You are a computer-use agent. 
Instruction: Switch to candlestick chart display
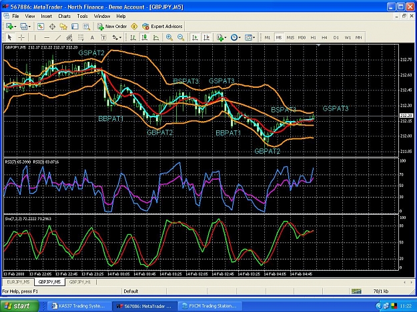pos(144,37)
